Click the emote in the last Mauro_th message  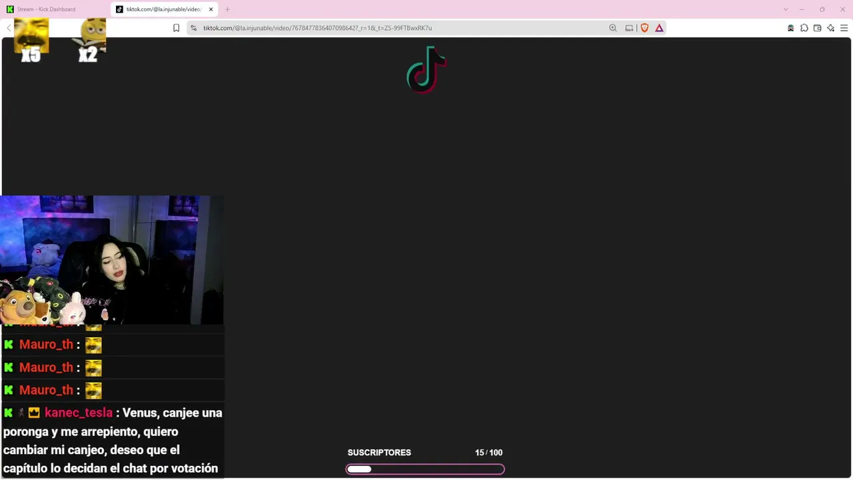point(93,390)
